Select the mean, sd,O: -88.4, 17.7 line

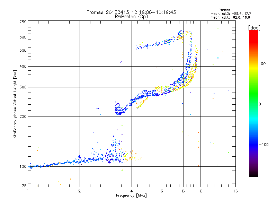[x=231, y=14]
